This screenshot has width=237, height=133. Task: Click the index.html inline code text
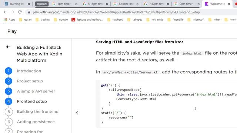(x=192, y=53)
